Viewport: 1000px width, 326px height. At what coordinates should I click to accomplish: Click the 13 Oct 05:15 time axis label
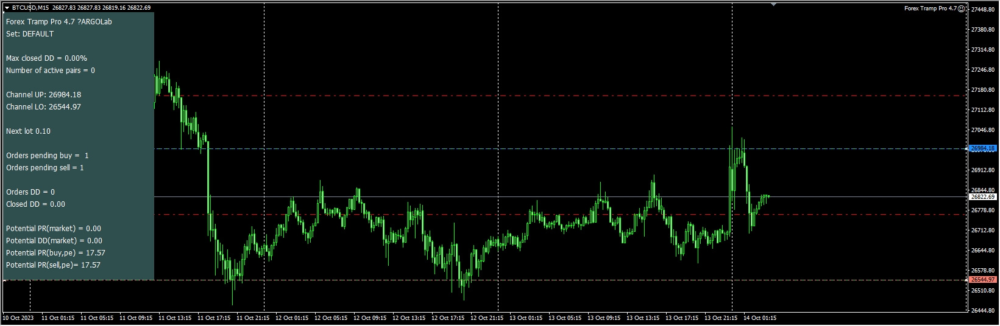point(565,318)
